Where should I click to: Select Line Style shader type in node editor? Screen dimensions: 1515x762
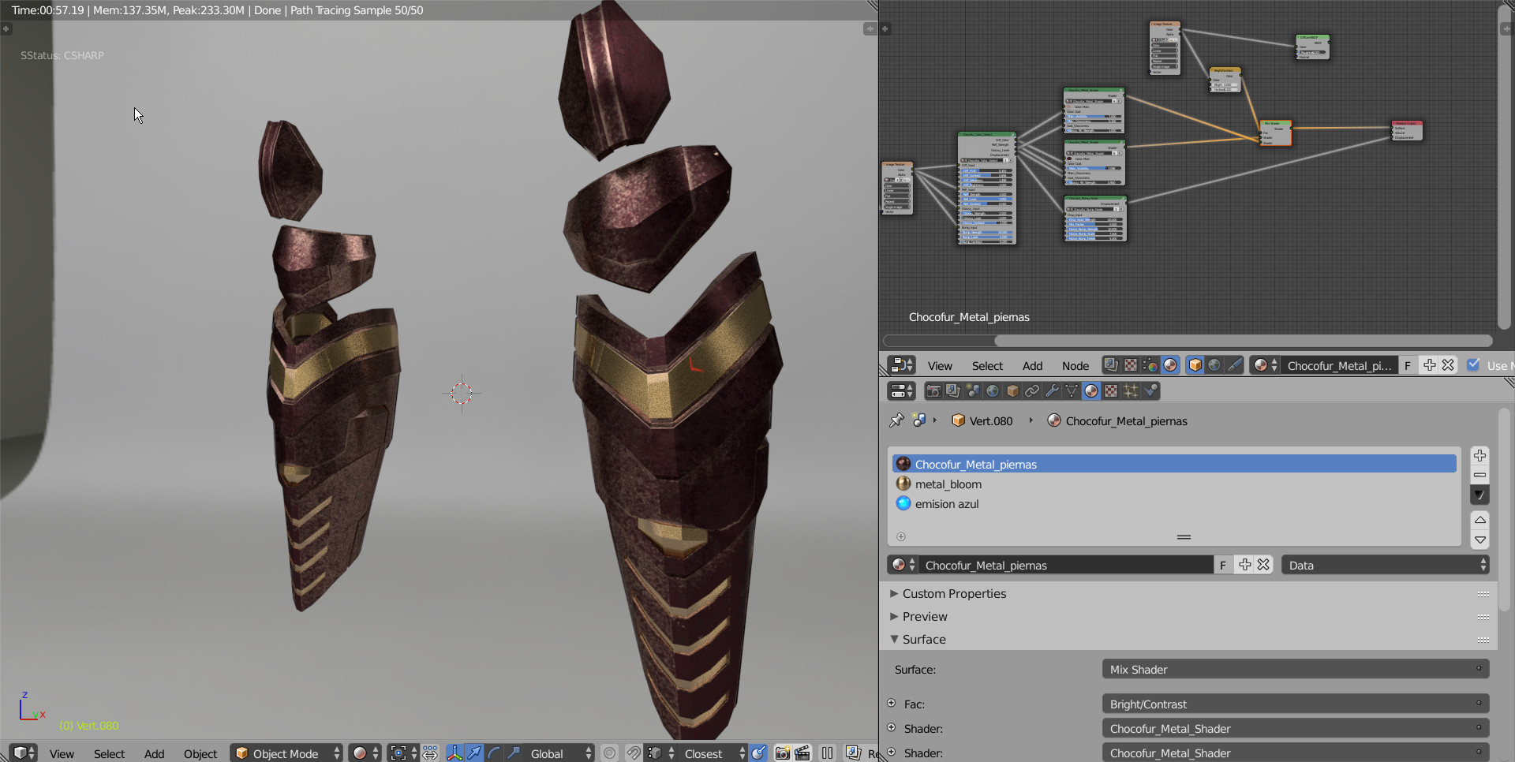pos(1234,365)
